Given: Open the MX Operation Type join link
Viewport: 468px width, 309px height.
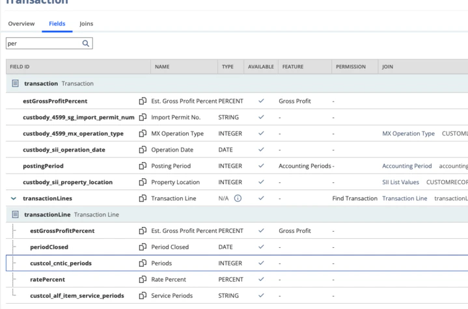Looking at the screenshot, I should coord(408,133).
